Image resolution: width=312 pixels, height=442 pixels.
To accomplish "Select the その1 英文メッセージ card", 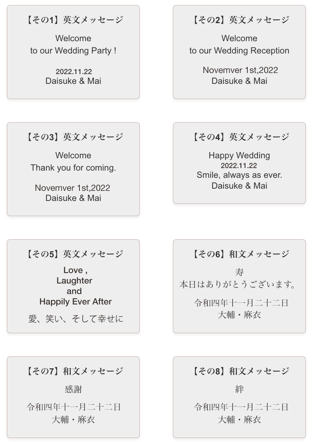I will (x=73, y=52).
